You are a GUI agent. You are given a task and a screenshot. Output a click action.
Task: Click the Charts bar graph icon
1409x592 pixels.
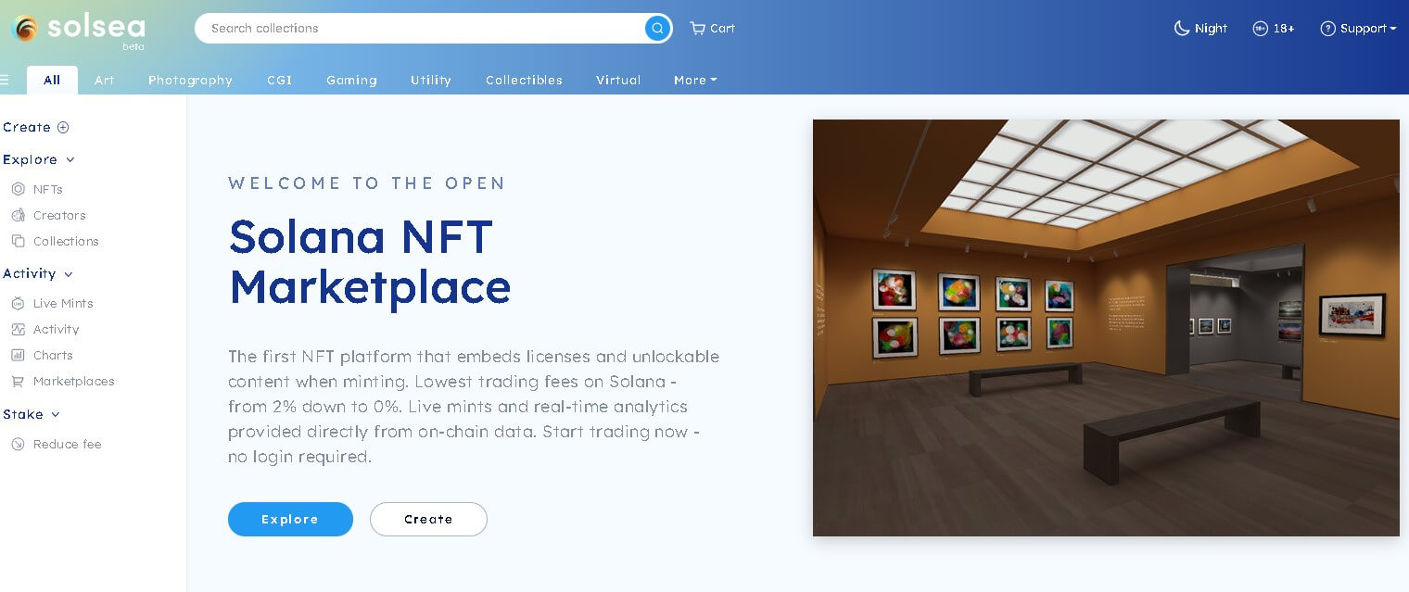(x=18, y=355)
